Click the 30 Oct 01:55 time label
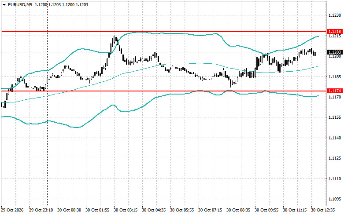 (x=97, y=210)
